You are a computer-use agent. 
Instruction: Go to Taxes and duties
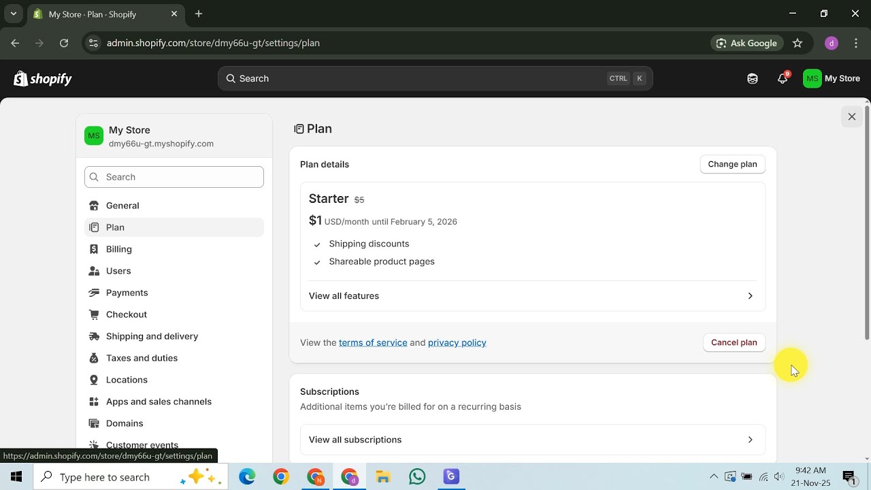[174, 358]
